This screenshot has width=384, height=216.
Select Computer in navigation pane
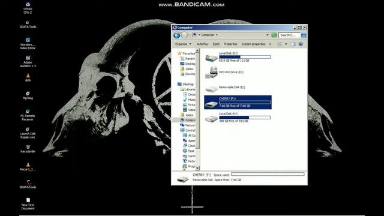[x=188, y=120]
